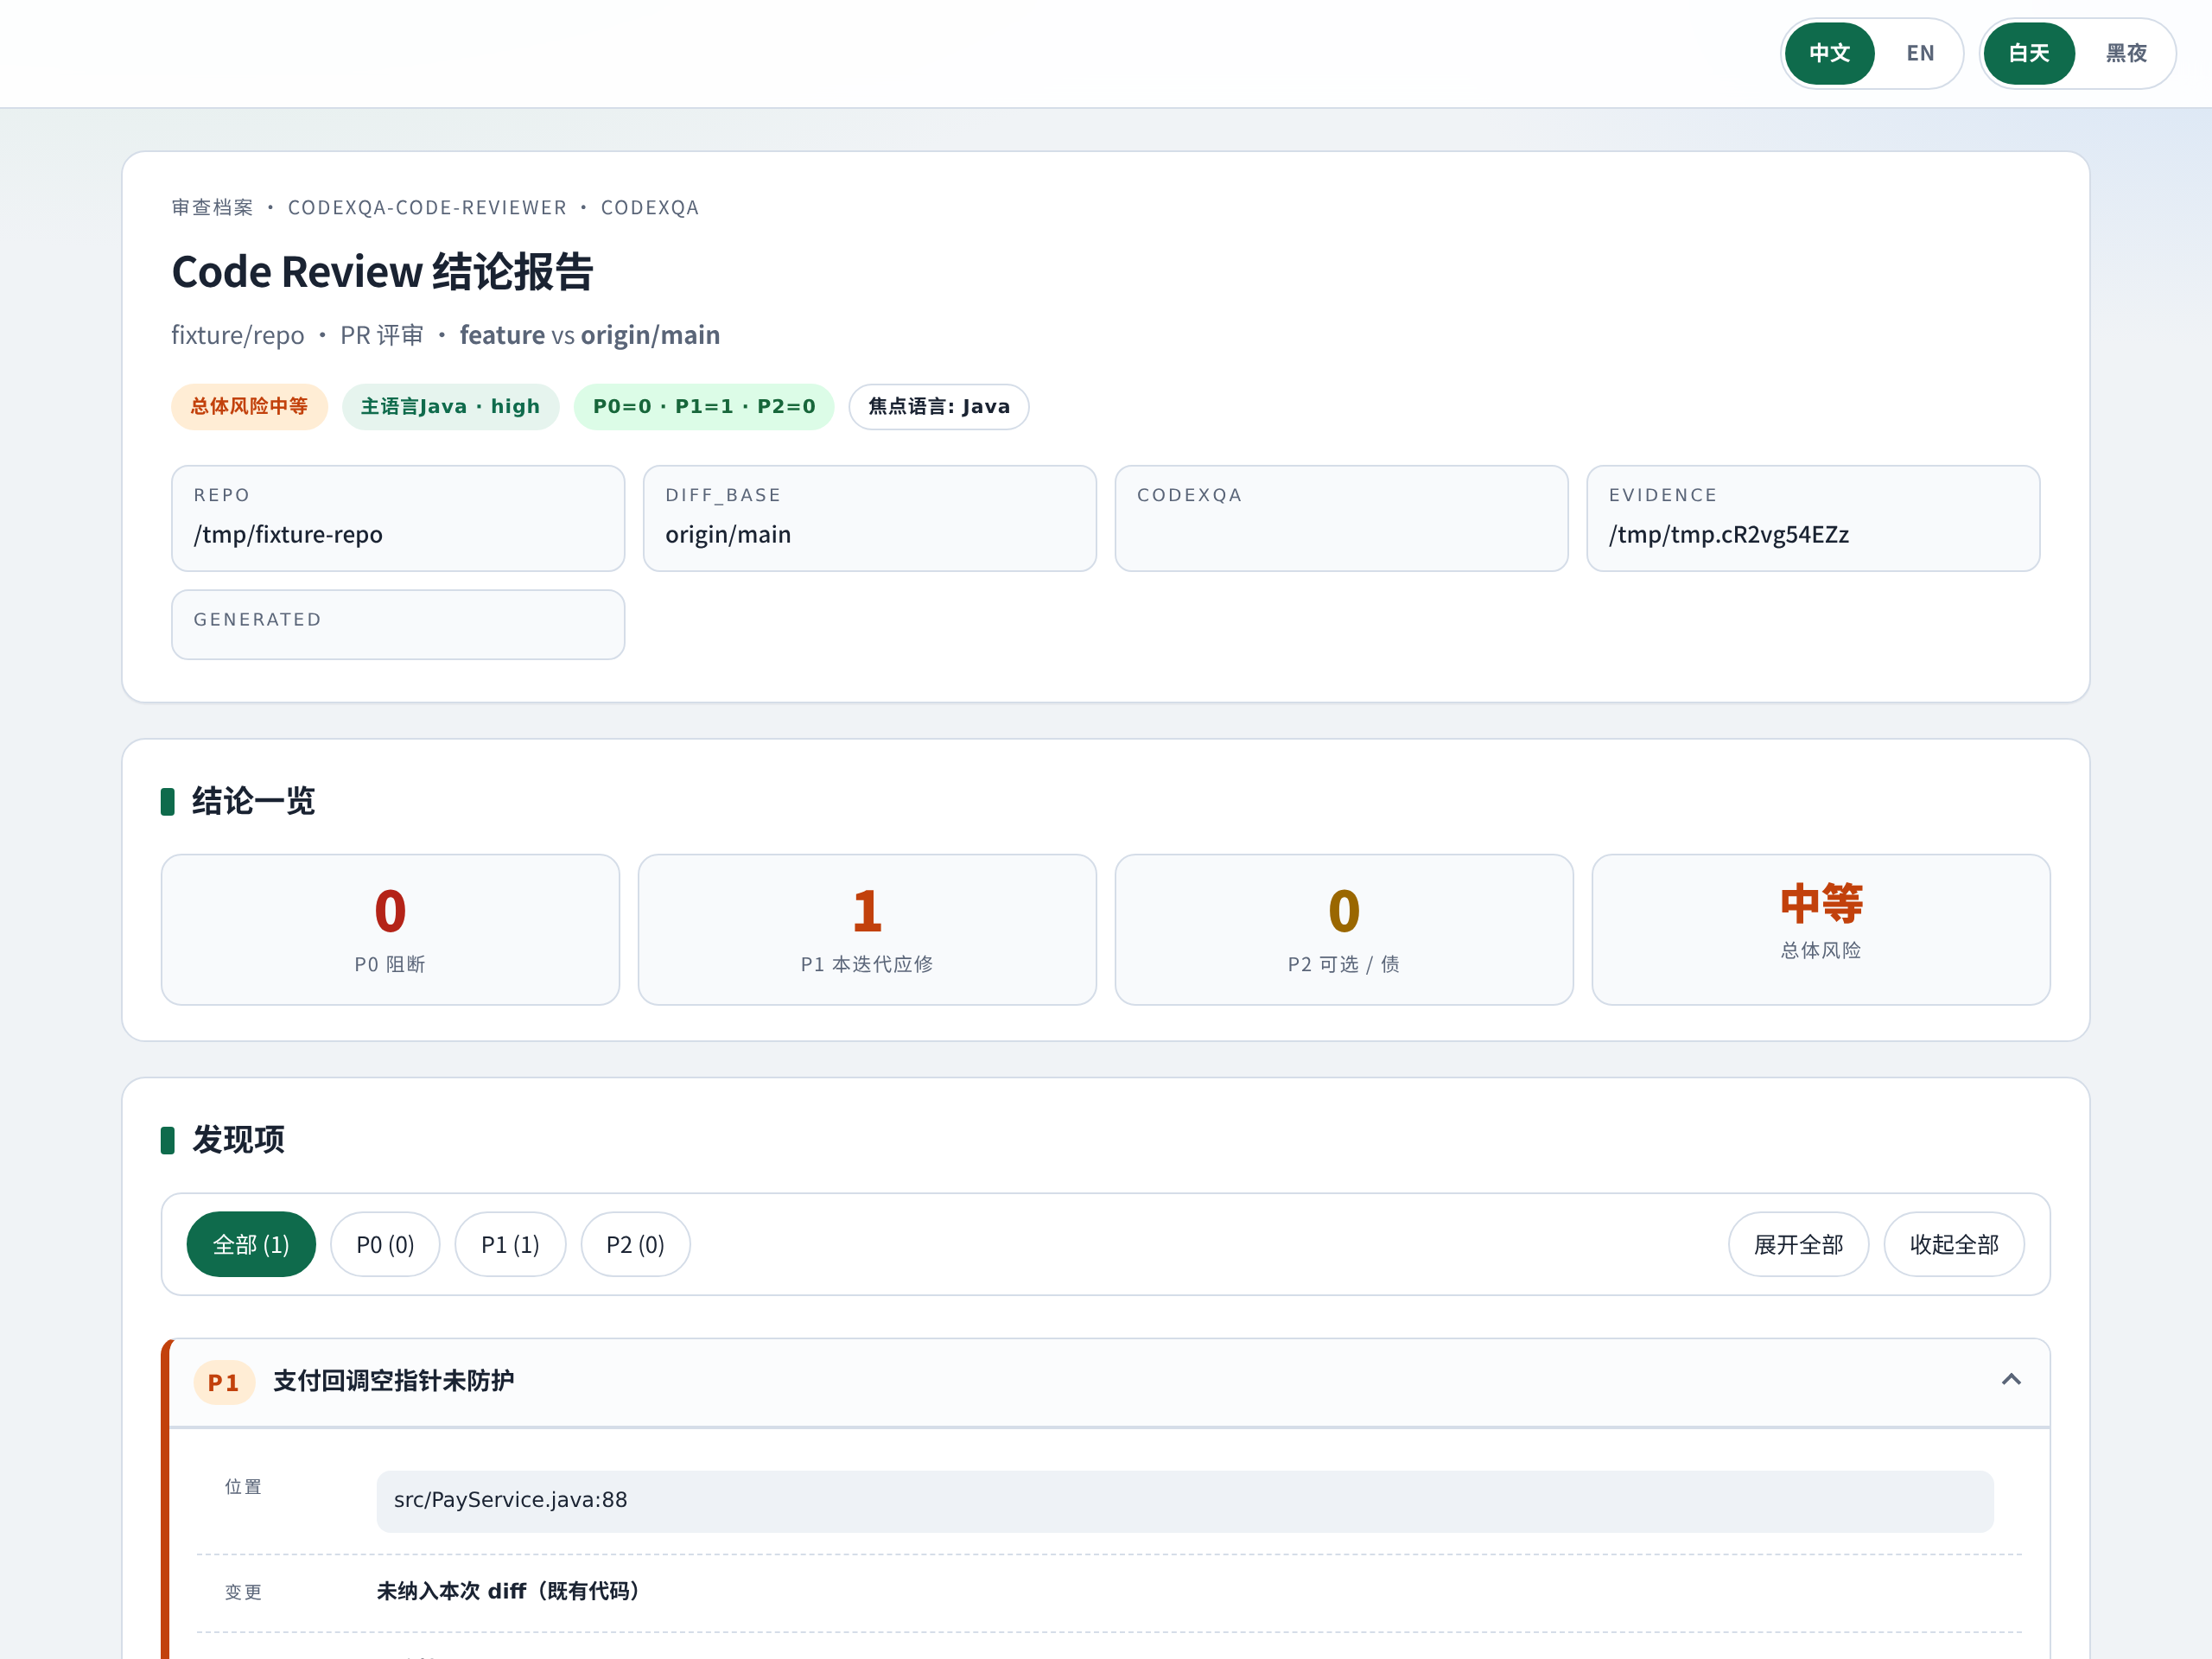
Task: Switch language to EN
Action: [x=1919, y=53]
